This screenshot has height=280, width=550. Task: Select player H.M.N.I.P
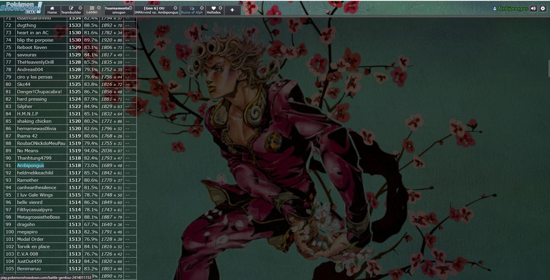27,114
